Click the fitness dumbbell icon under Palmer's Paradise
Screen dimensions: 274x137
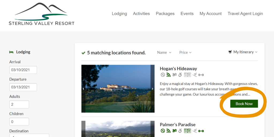click(x=201, y=131)
